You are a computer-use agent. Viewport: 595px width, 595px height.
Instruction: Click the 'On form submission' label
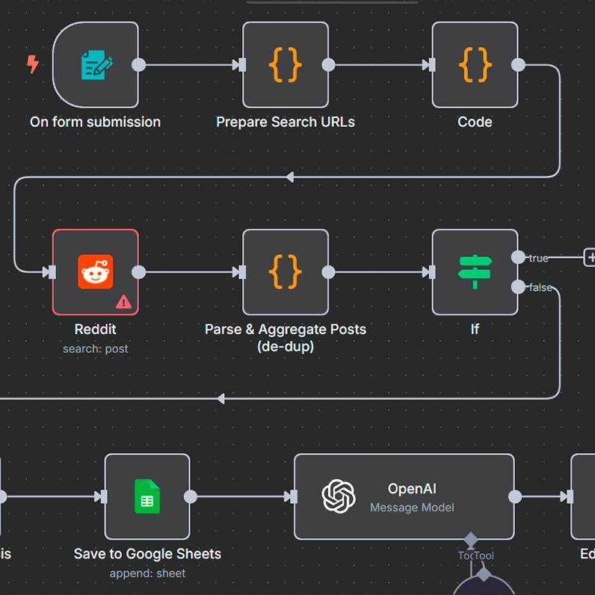click(95, 122)
